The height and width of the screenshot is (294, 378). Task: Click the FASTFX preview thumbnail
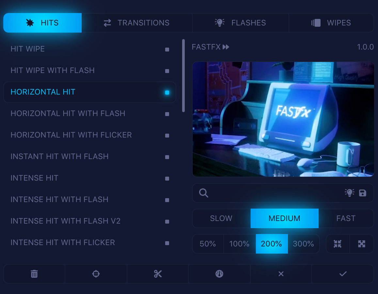coord(283,119)
